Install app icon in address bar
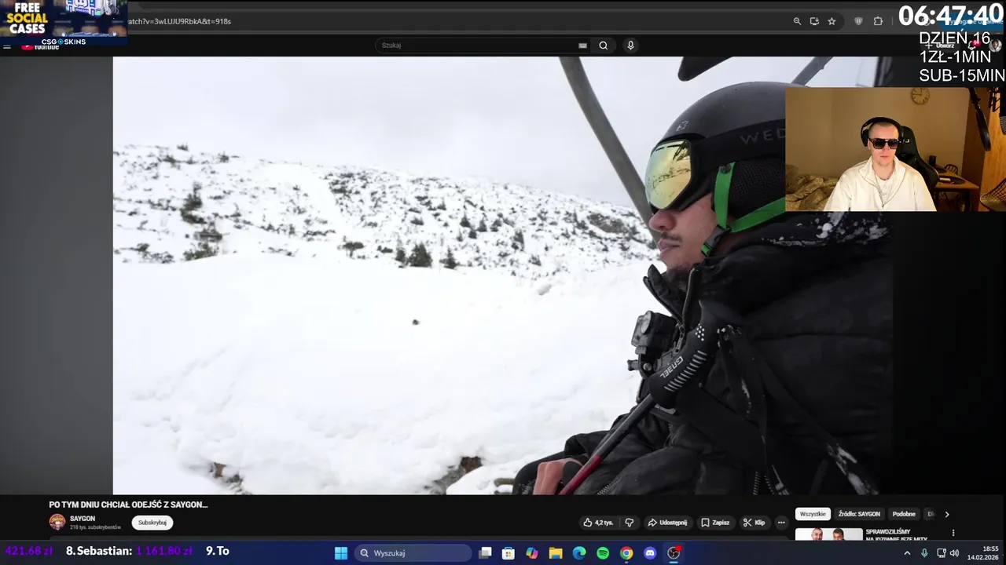Viewport: 1006px width, 565px height. 814,21
